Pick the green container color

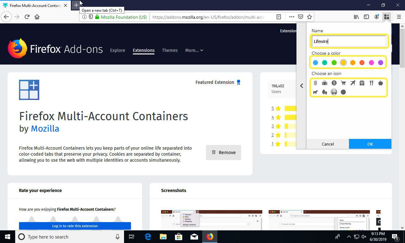(334, 63)
